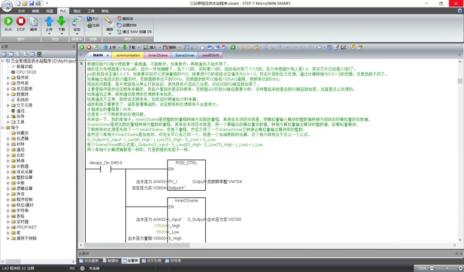Switch to the Inner2Scene editor tab
This screenshot has width=464, height=272.
(x=158, y=55)
